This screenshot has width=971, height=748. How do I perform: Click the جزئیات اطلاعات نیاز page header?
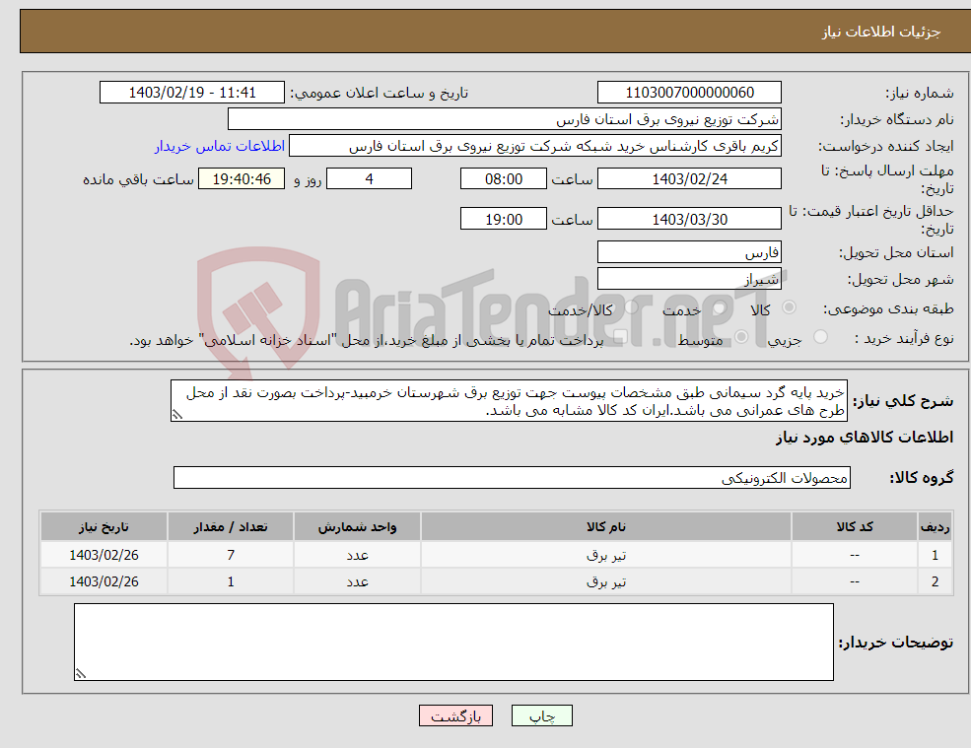click(x=880, y=31)
